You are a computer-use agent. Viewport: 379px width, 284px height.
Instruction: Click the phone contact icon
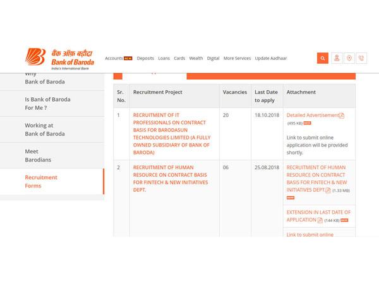click(x=361, y=58)
